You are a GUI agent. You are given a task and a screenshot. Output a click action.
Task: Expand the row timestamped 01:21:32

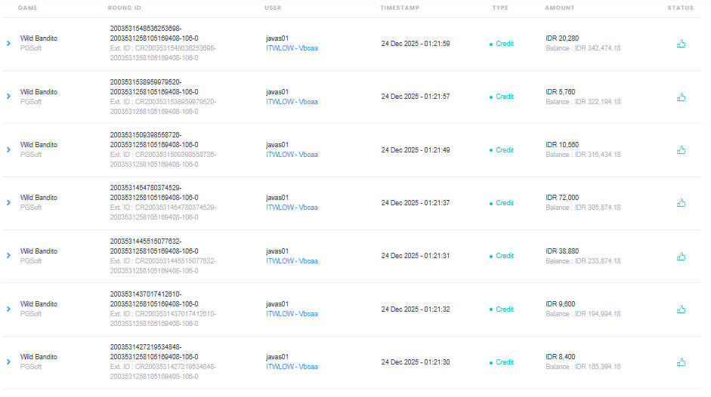click(8, 309)
